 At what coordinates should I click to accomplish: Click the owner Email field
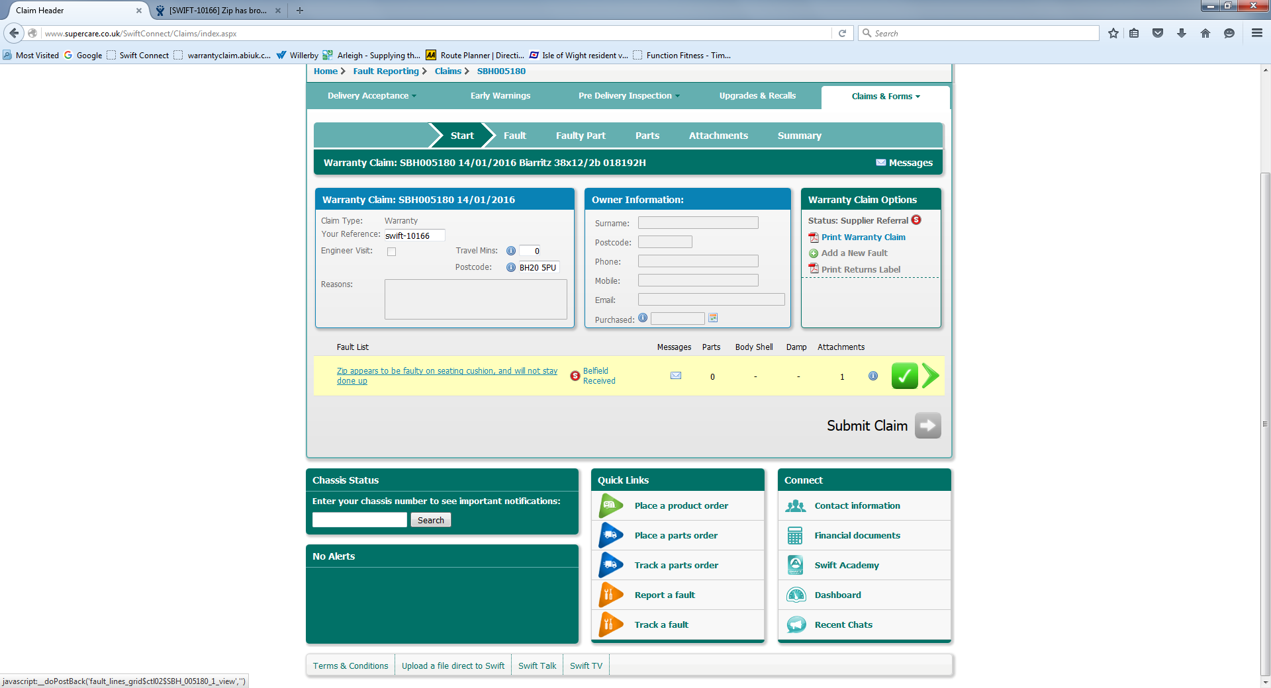click(x=711, y=300)
